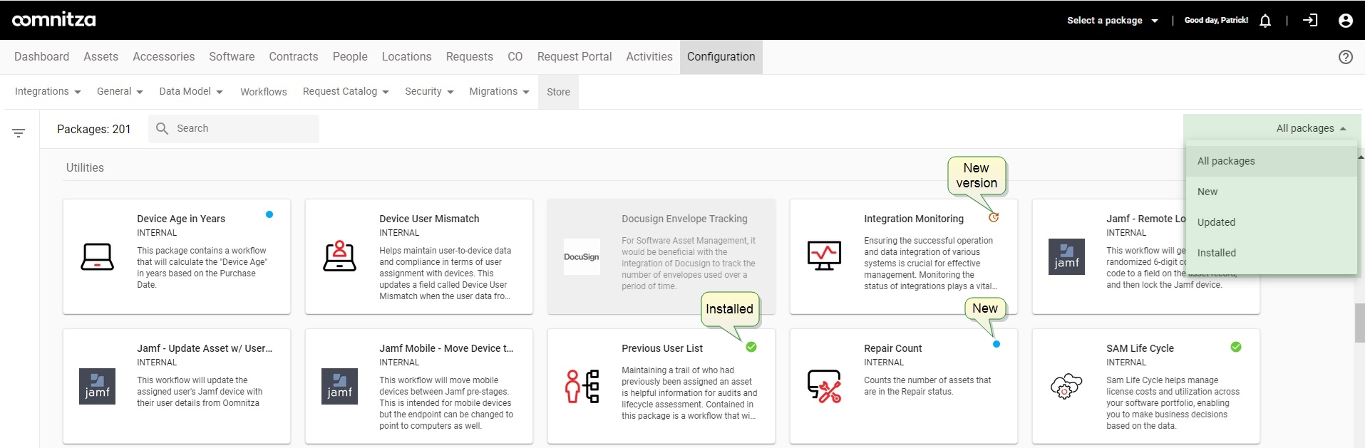Click the page vertical scrollbar thumb
Image resolution: width=1365 pixels, height=448 pixels.
pos(1360,323)
